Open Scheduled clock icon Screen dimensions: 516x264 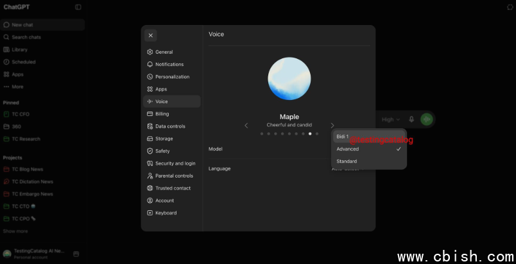[6, 62]
